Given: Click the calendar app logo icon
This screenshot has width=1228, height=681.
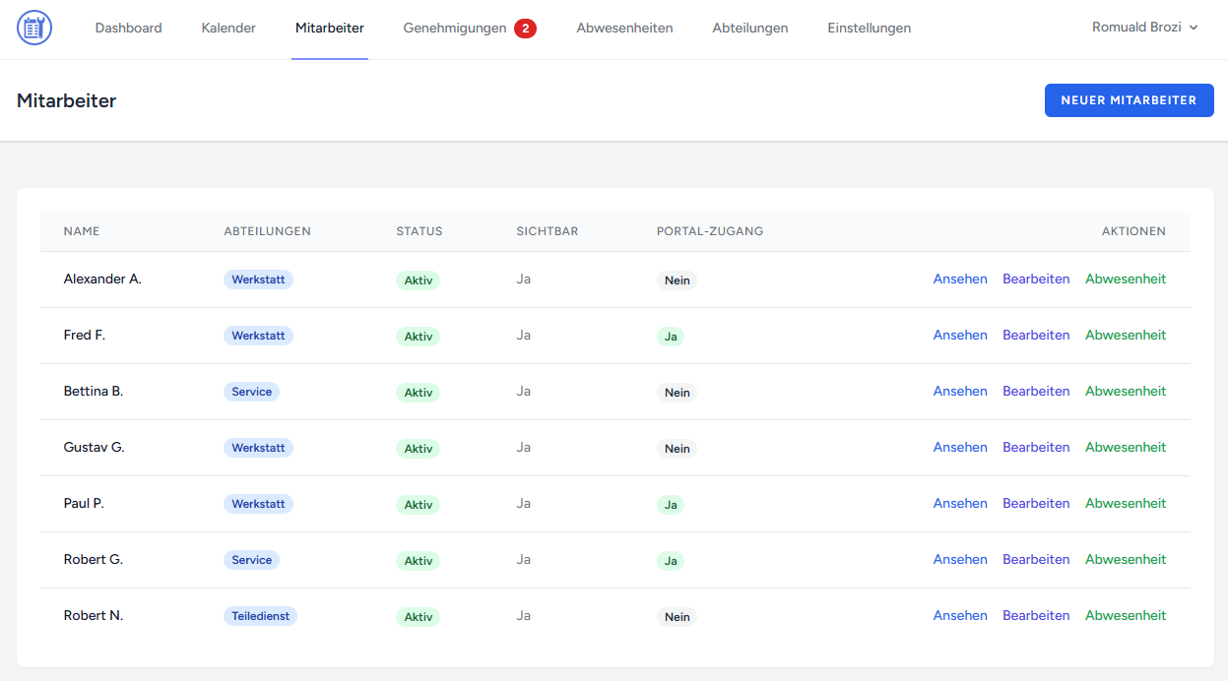Looking at the screenshot, I should (x=34, y=28).
